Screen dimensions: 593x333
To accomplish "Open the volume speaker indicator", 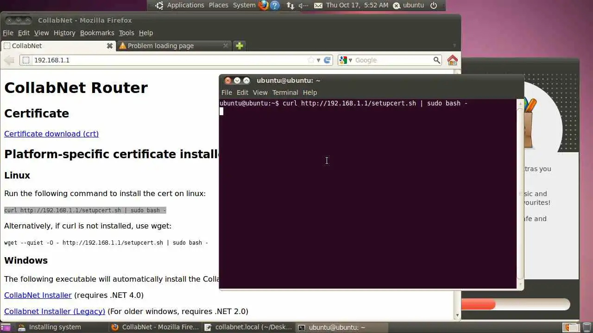I will click(x=303, y=6).
